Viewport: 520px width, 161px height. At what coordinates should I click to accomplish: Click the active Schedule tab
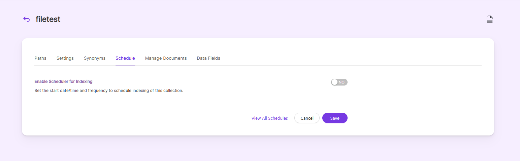point(125,58)
